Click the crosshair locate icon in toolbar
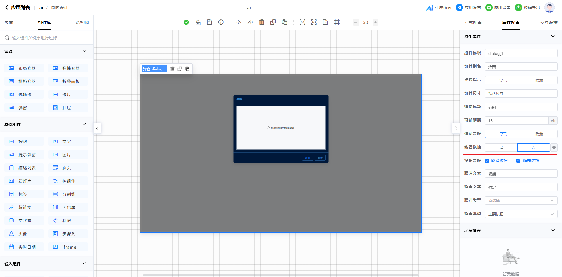 point(221,22)
